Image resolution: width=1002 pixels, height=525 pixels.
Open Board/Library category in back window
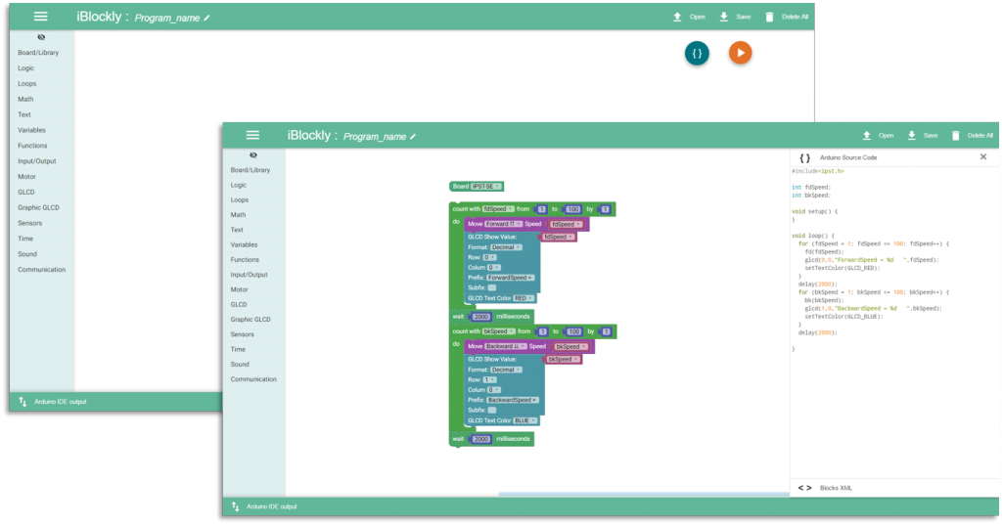coord(38,53)
